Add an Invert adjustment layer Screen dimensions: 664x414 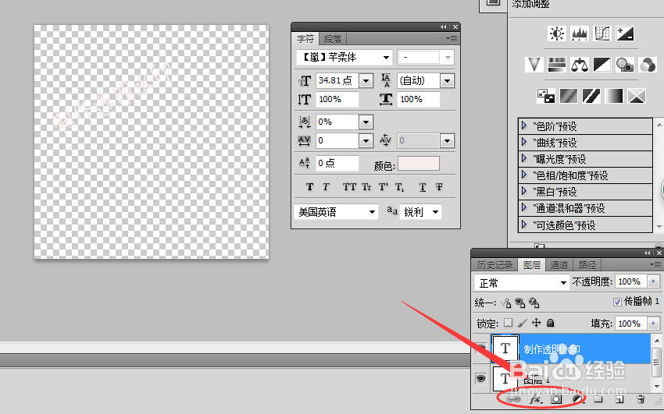[546, 97]
